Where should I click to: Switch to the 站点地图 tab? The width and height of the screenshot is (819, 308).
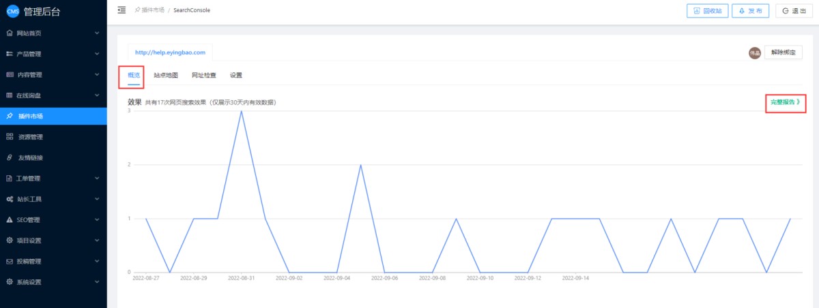click(166, 76)
